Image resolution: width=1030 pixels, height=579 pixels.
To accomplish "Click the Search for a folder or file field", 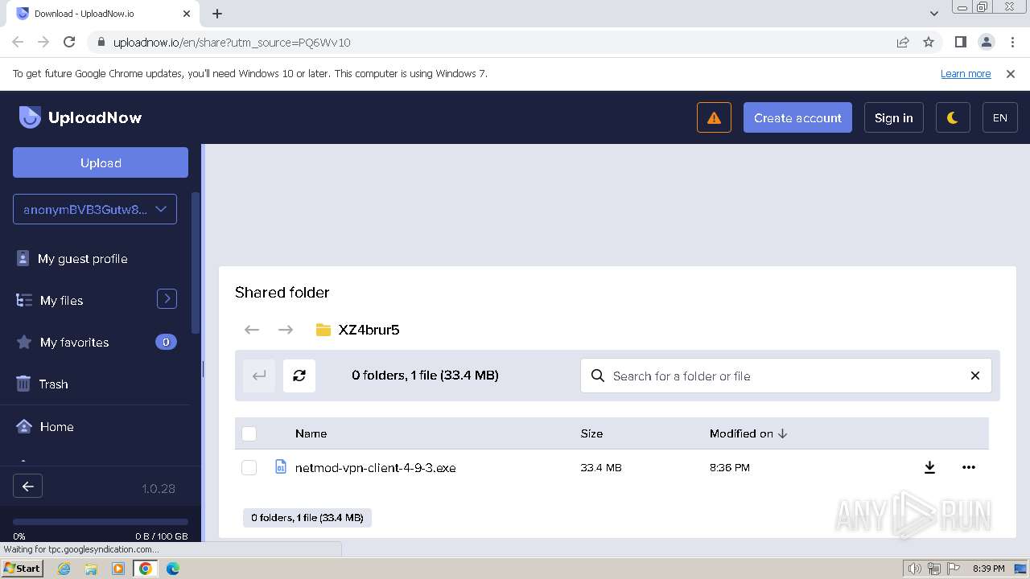I will coord(785,376).
